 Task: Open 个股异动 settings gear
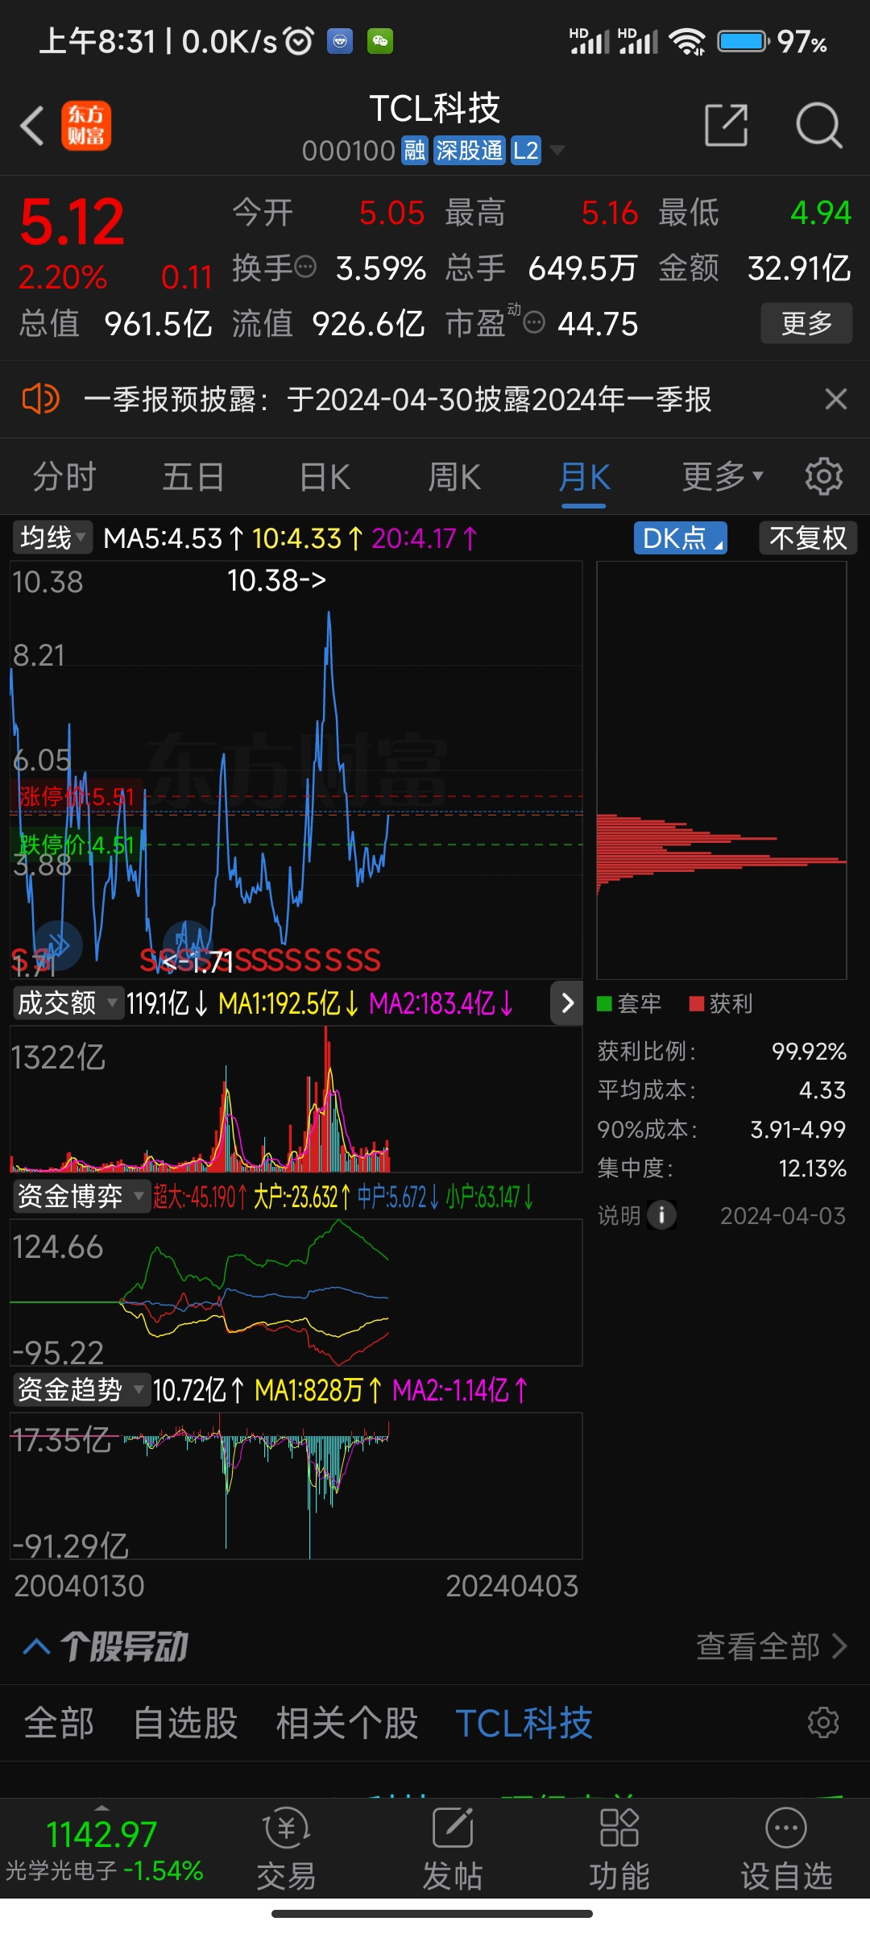[823, 1723]
